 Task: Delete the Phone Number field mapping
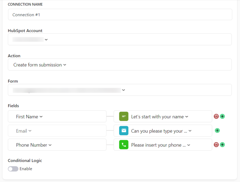click(216, 145)
